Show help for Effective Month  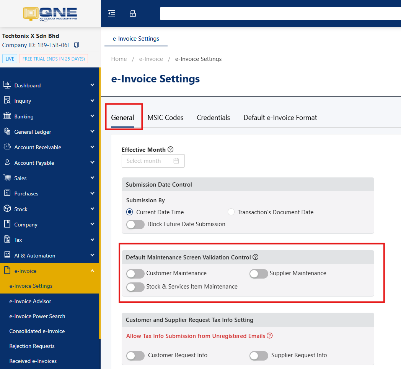click(x=171, y=149)
